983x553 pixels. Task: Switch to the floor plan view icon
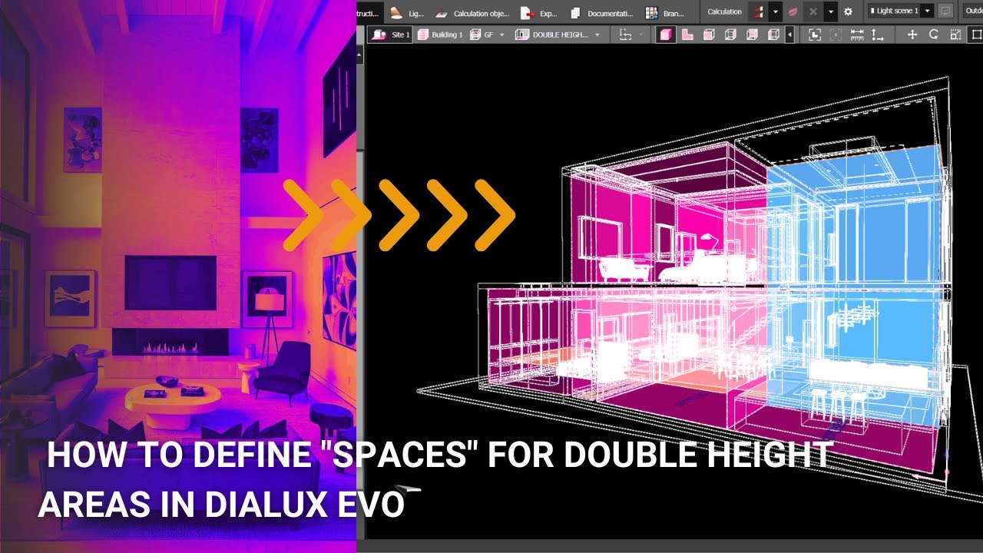point(687,35)
